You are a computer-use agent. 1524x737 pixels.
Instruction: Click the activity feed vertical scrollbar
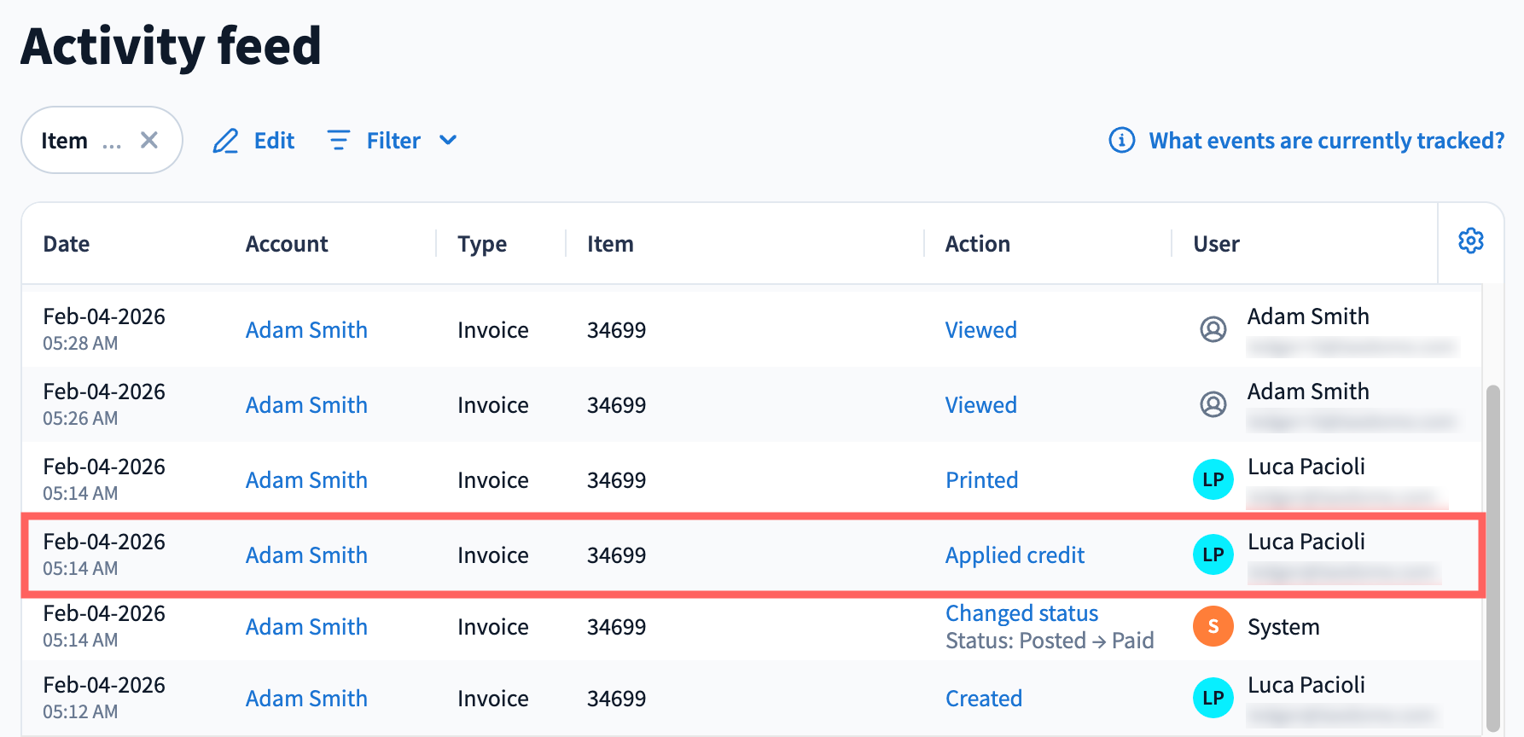point(1492,554)
